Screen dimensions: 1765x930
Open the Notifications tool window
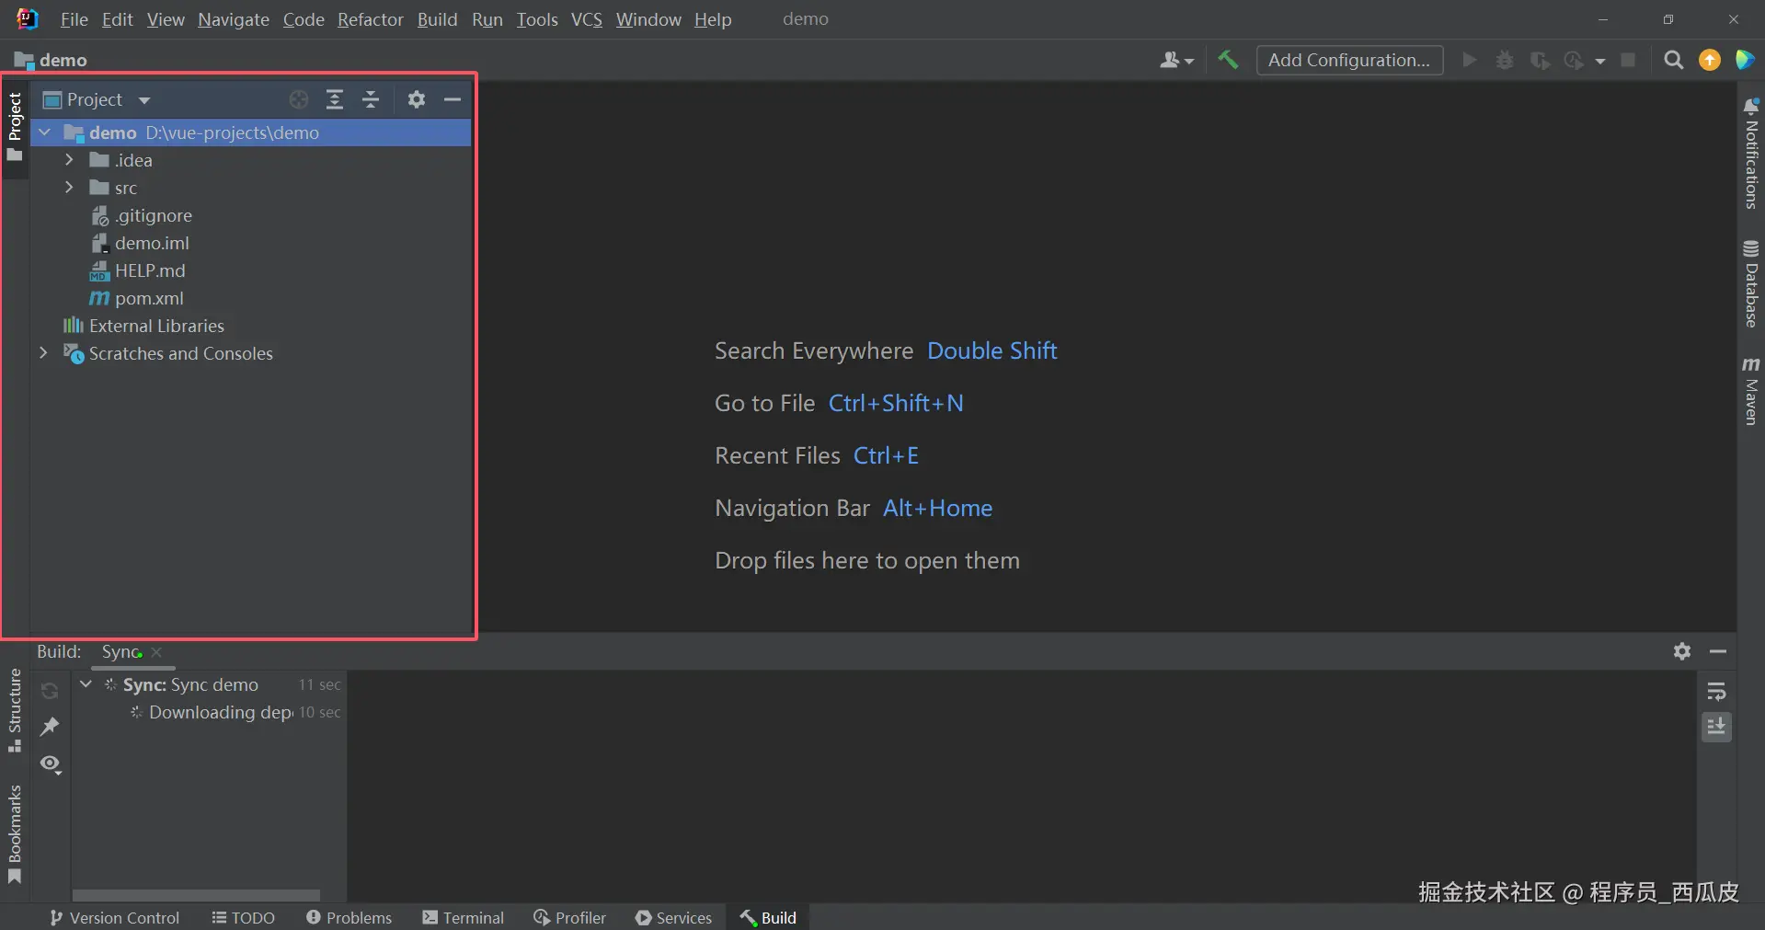(1751, 154)
